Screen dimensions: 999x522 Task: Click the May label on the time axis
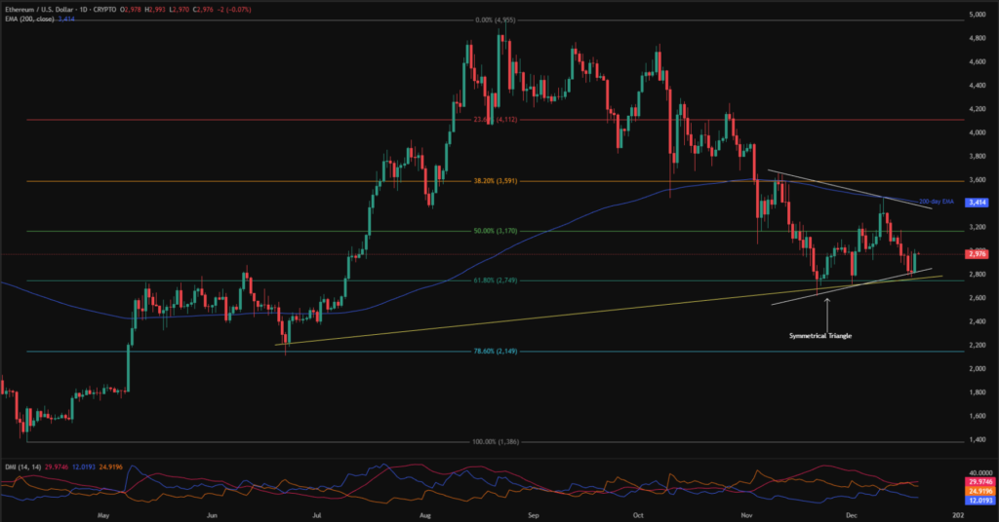(103, 515)
